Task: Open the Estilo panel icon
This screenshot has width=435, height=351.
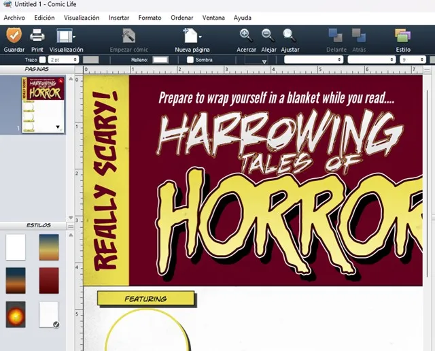Action: [402, 35]
